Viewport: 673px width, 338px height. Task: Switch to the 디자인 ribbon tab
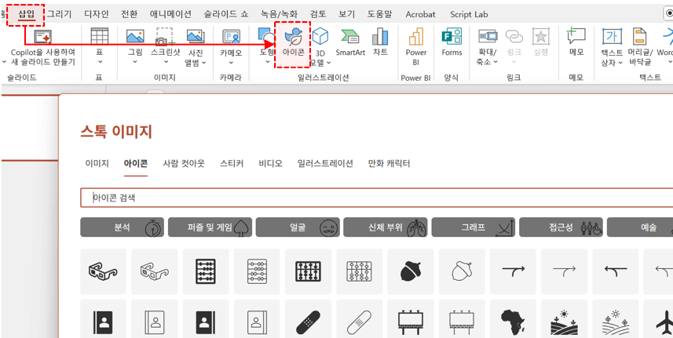click(96, 14)
